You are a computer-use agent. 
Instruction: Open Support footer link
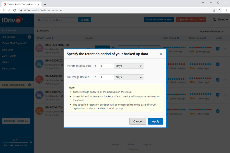click(x=148, y=144)
